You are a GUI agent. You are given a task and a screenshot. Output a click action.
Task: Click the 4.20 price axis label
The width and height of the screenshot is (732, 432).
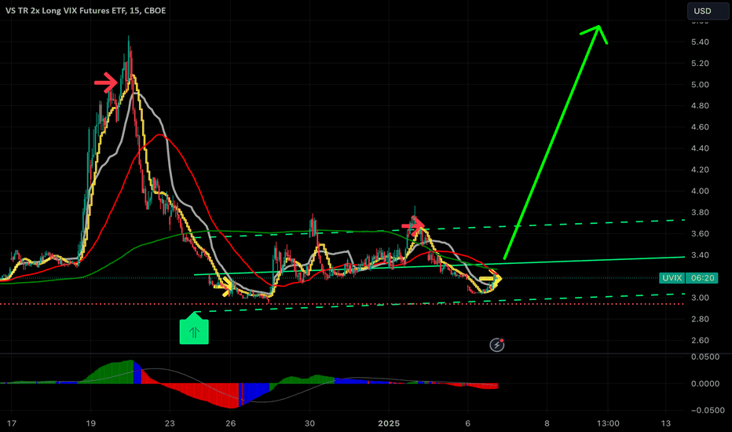point(700,170)
